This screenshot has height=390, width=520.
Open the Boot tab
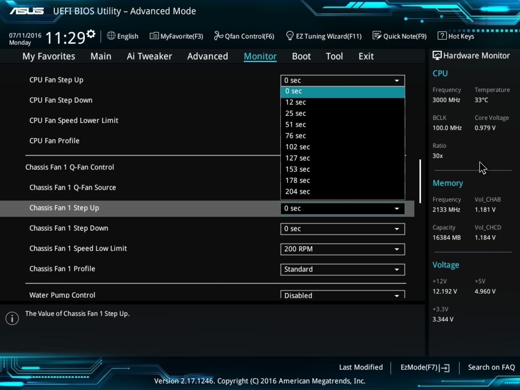coord(301,56)
